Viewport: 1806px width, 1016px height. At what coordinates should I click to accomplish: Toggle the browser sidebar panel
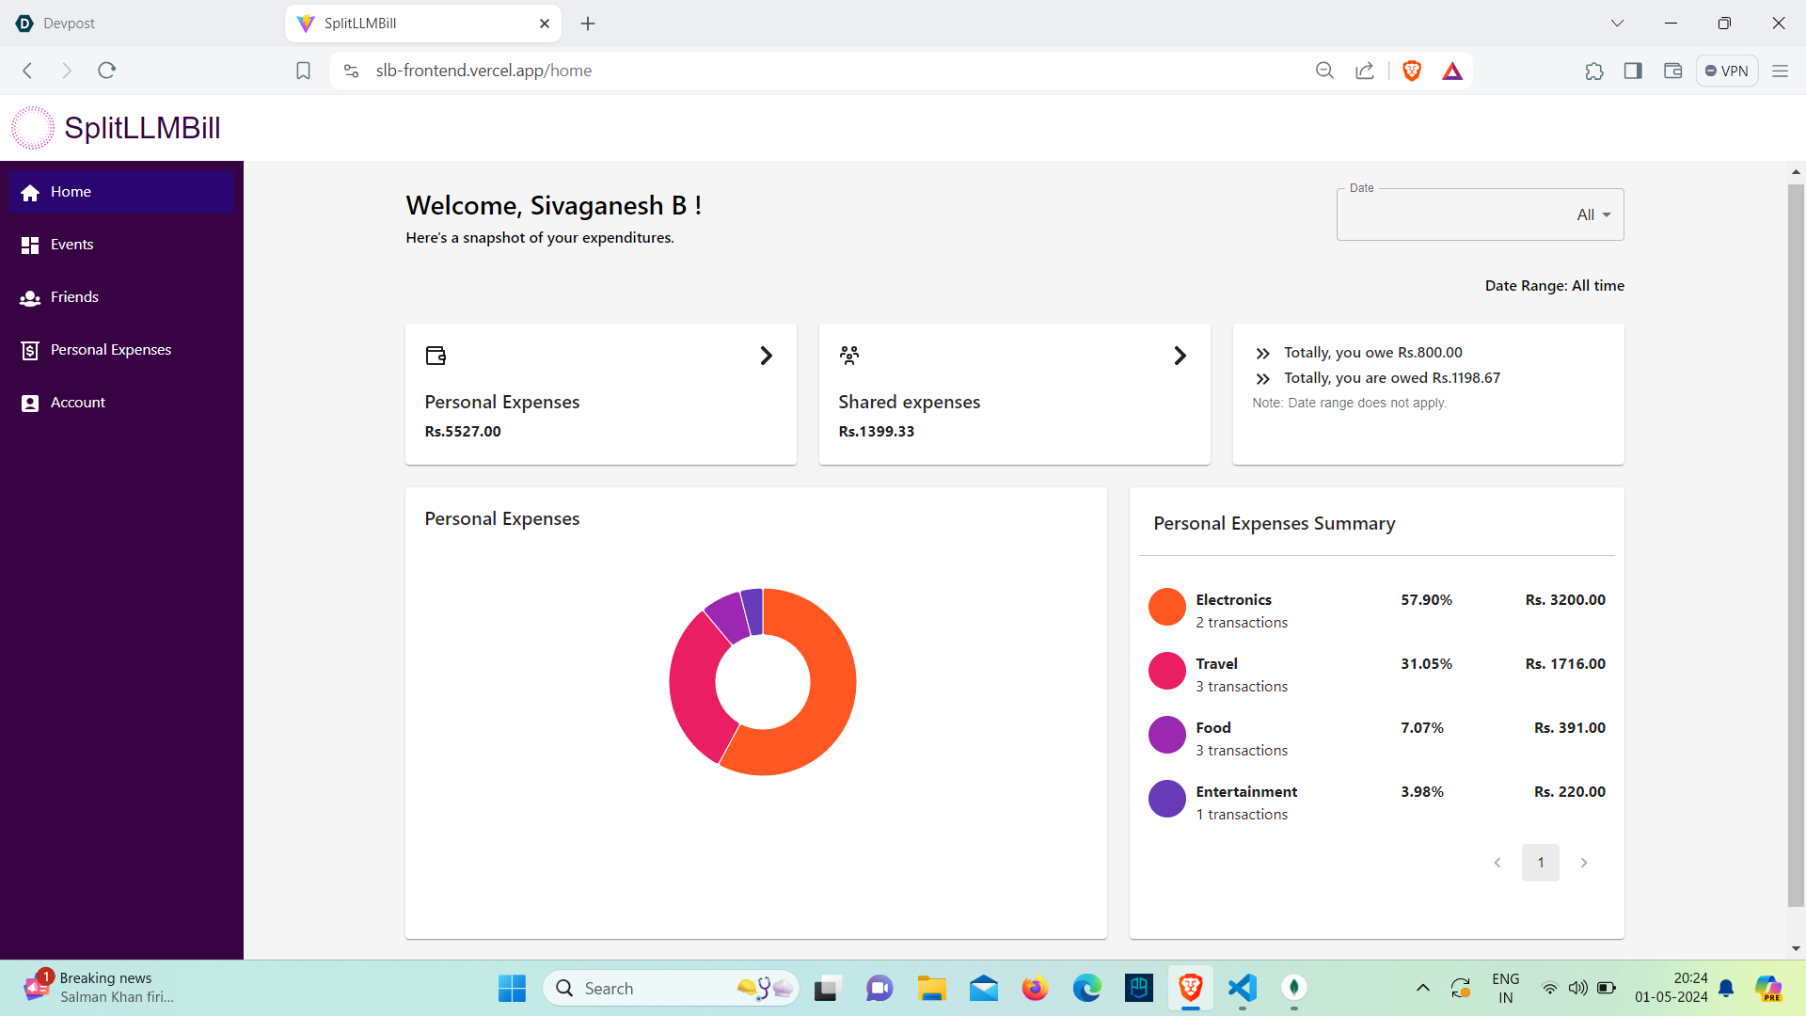(1633, 71)
